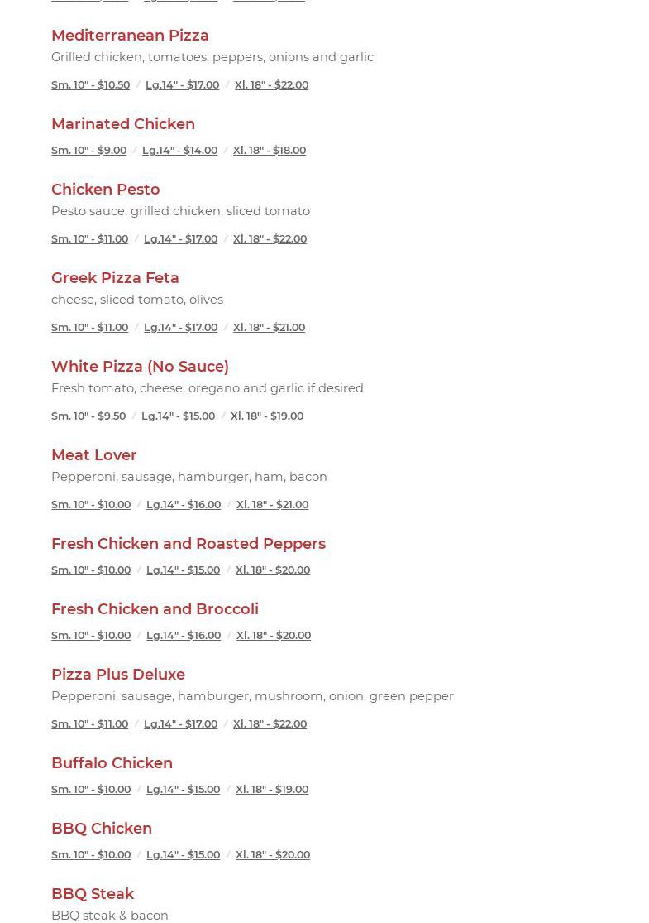Select Mediterranean Pizza Sm. 10" for $10.50

90,84
